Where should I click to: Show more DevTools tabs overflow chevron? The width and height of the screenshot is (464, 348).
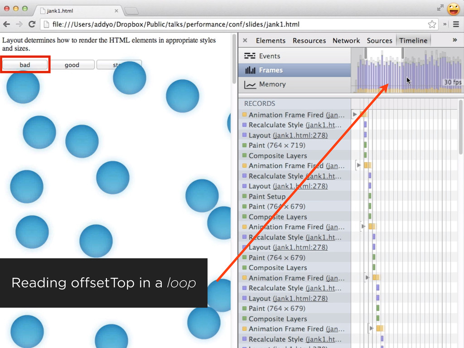click(454, 40)
